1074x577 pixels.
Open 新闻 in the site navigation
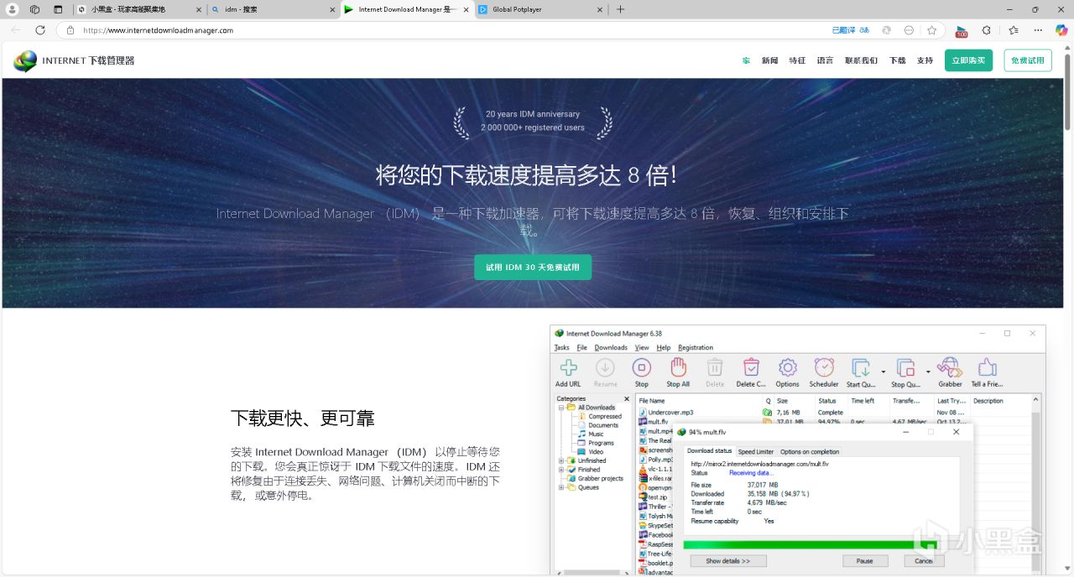(769, 60)
